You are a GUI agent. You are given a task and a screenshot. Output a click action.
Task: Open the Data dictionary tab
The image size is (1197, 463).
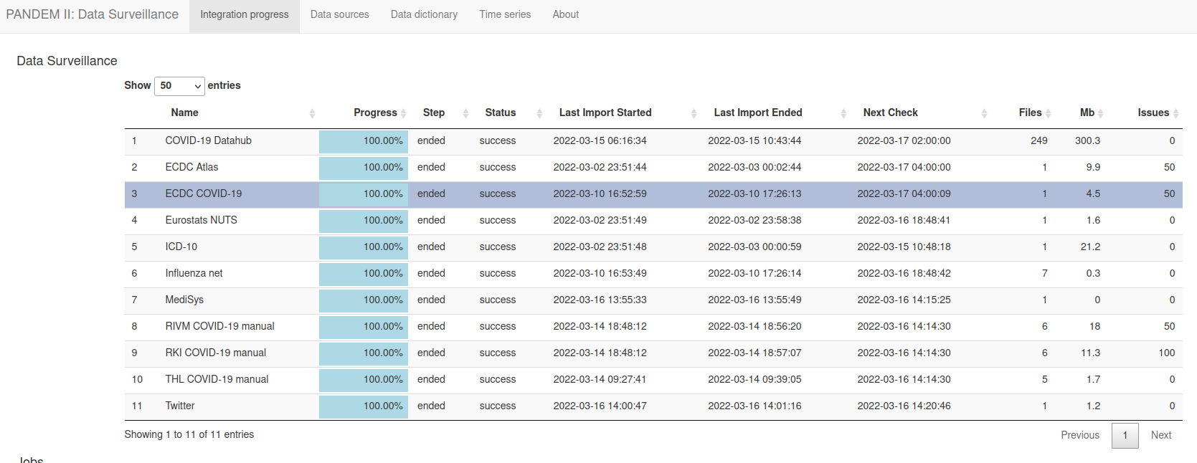(424, 14)
